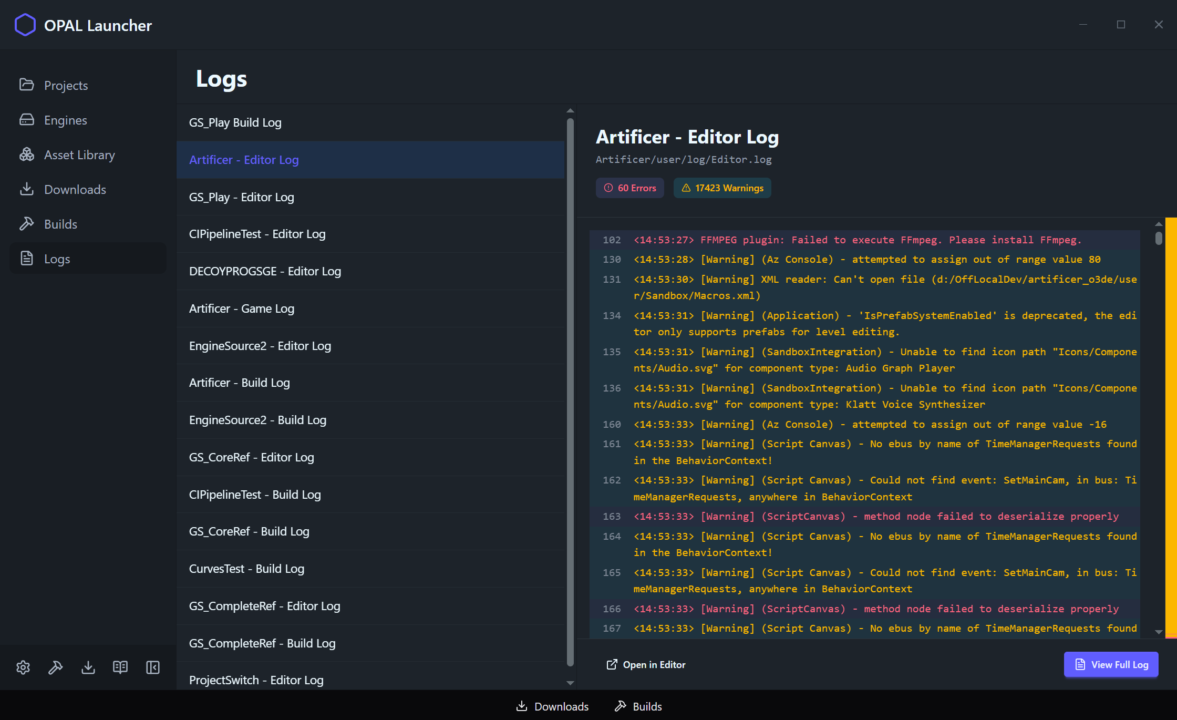Viewport: 1177px width, 720px height.
Task: Switch to Asset Library
Action: (x=88, y=155)
